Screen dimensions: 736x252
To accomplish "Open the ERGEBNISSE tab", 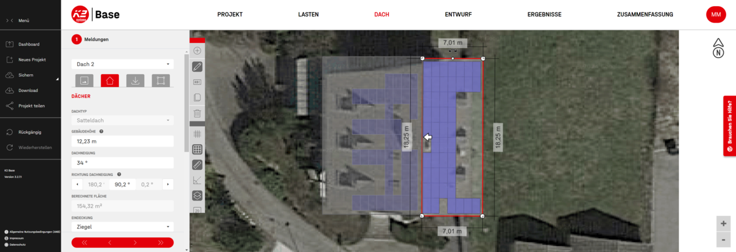I will [544, 14].
